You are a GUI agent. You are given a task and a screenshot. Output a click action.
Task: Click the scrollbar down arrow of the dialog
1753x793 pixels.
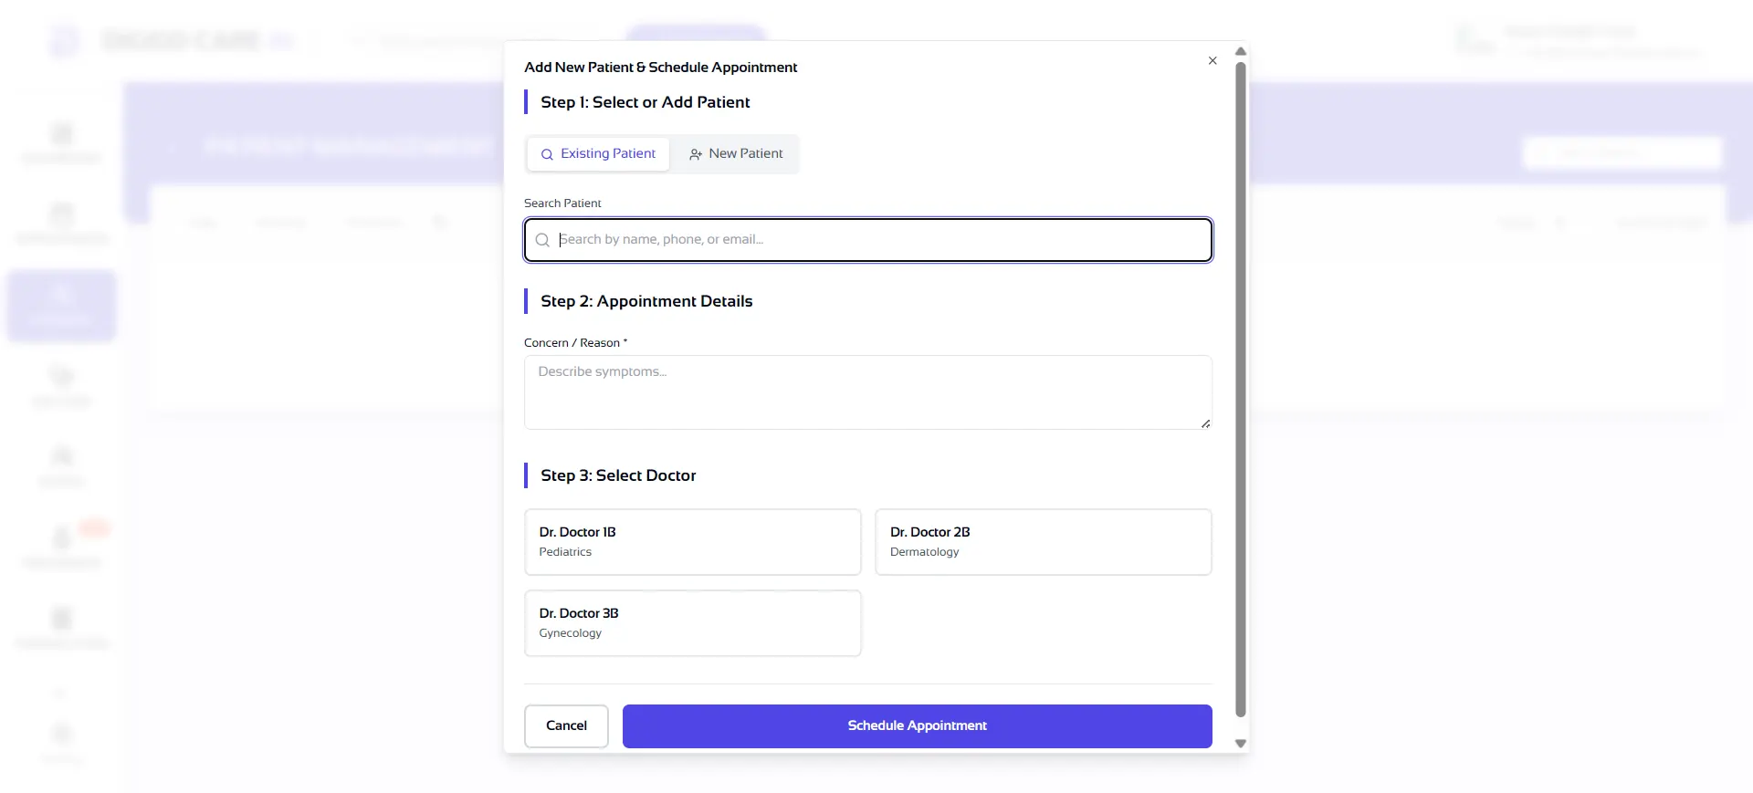click(x=1241, y=744)
